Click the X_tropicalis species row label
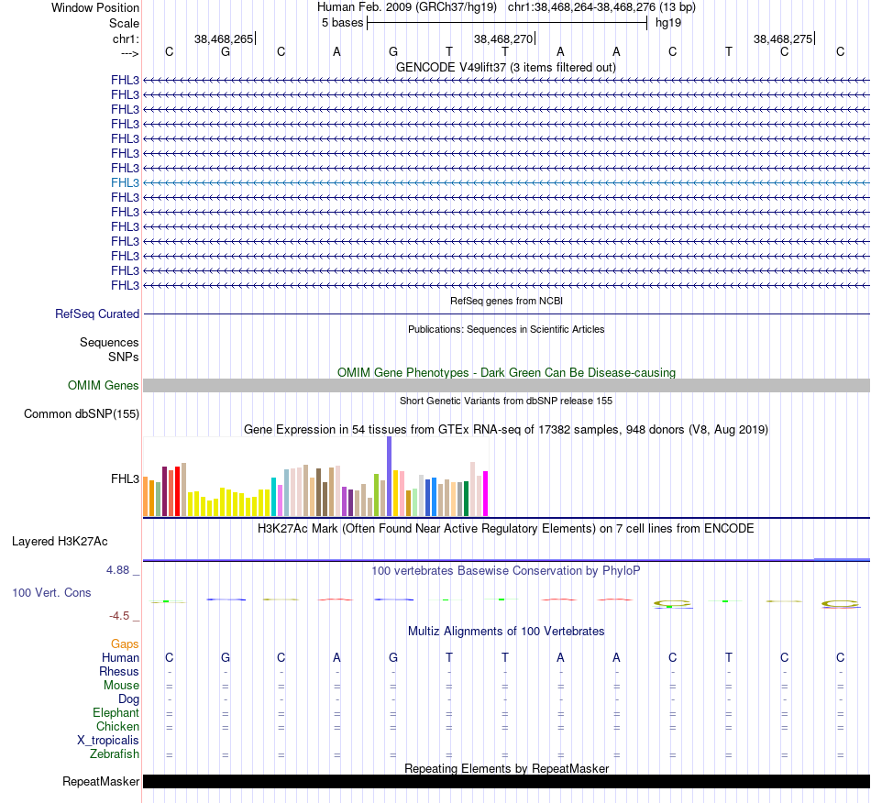 (108, 741)
